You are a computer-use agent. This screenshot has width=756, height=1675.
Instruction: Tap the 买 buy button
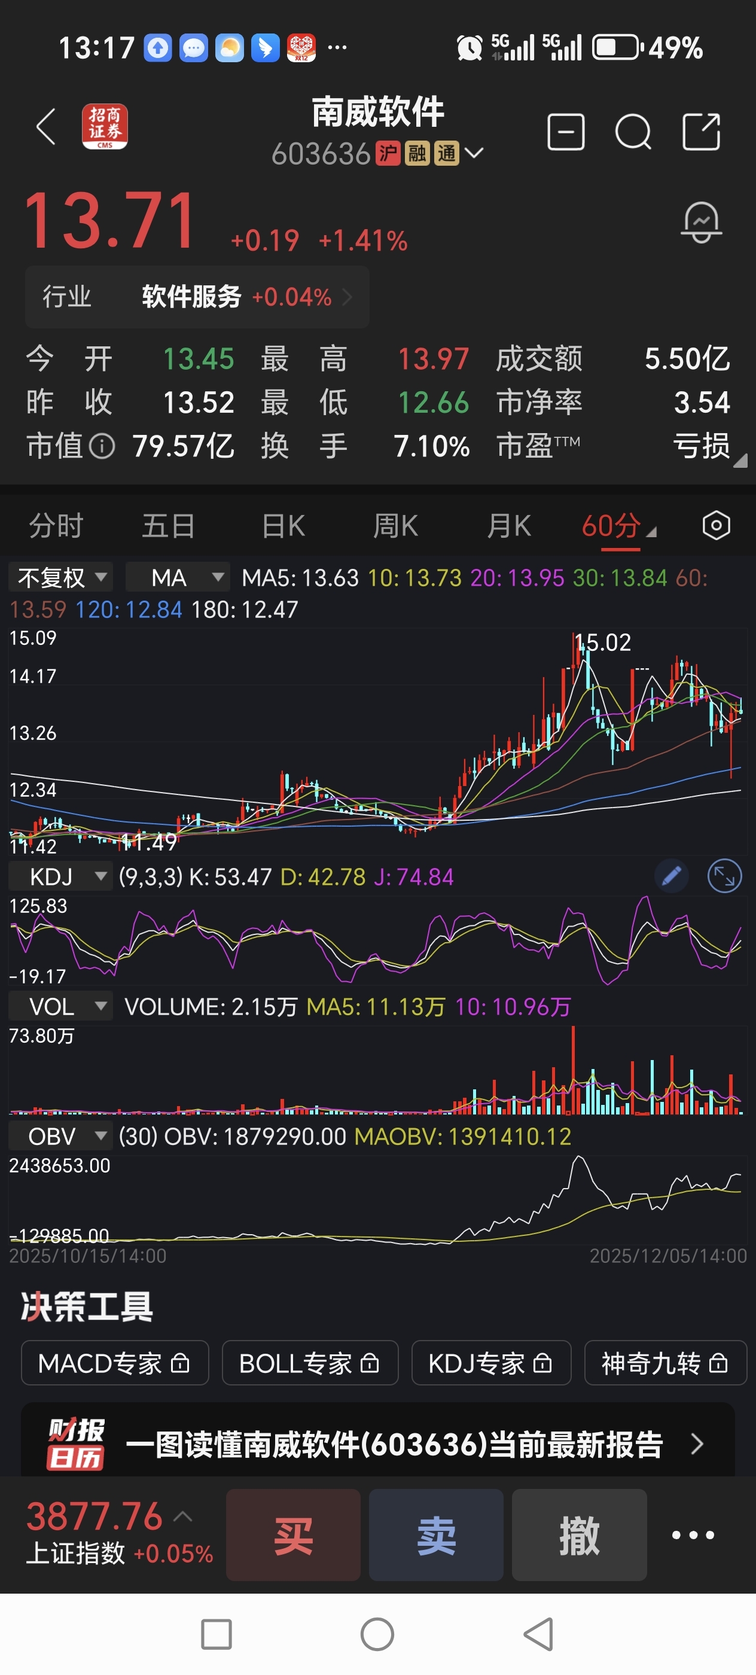pos(293,1534)
